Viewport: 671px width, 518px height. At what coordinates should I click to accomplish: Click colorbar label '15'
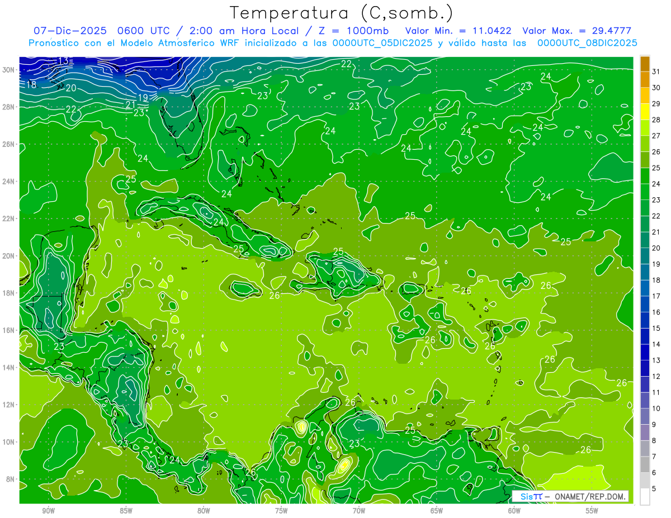(x=656, y=328)
